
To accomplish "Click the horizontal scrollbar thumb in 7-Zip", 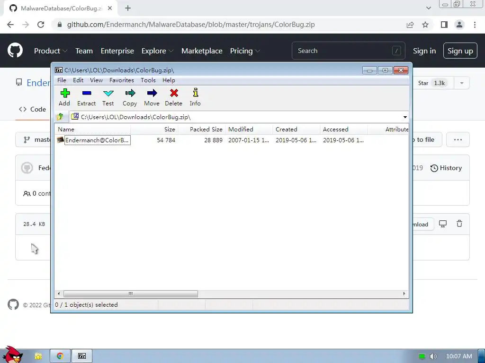I will click(131, 294).
